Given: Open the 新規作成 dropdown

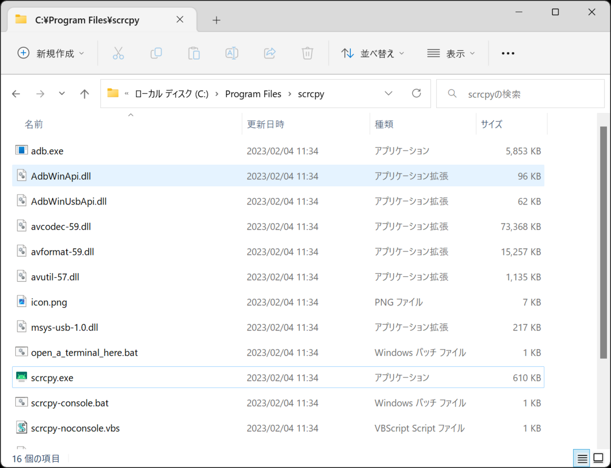Looking at the screenshot, I should pos(51,53).
